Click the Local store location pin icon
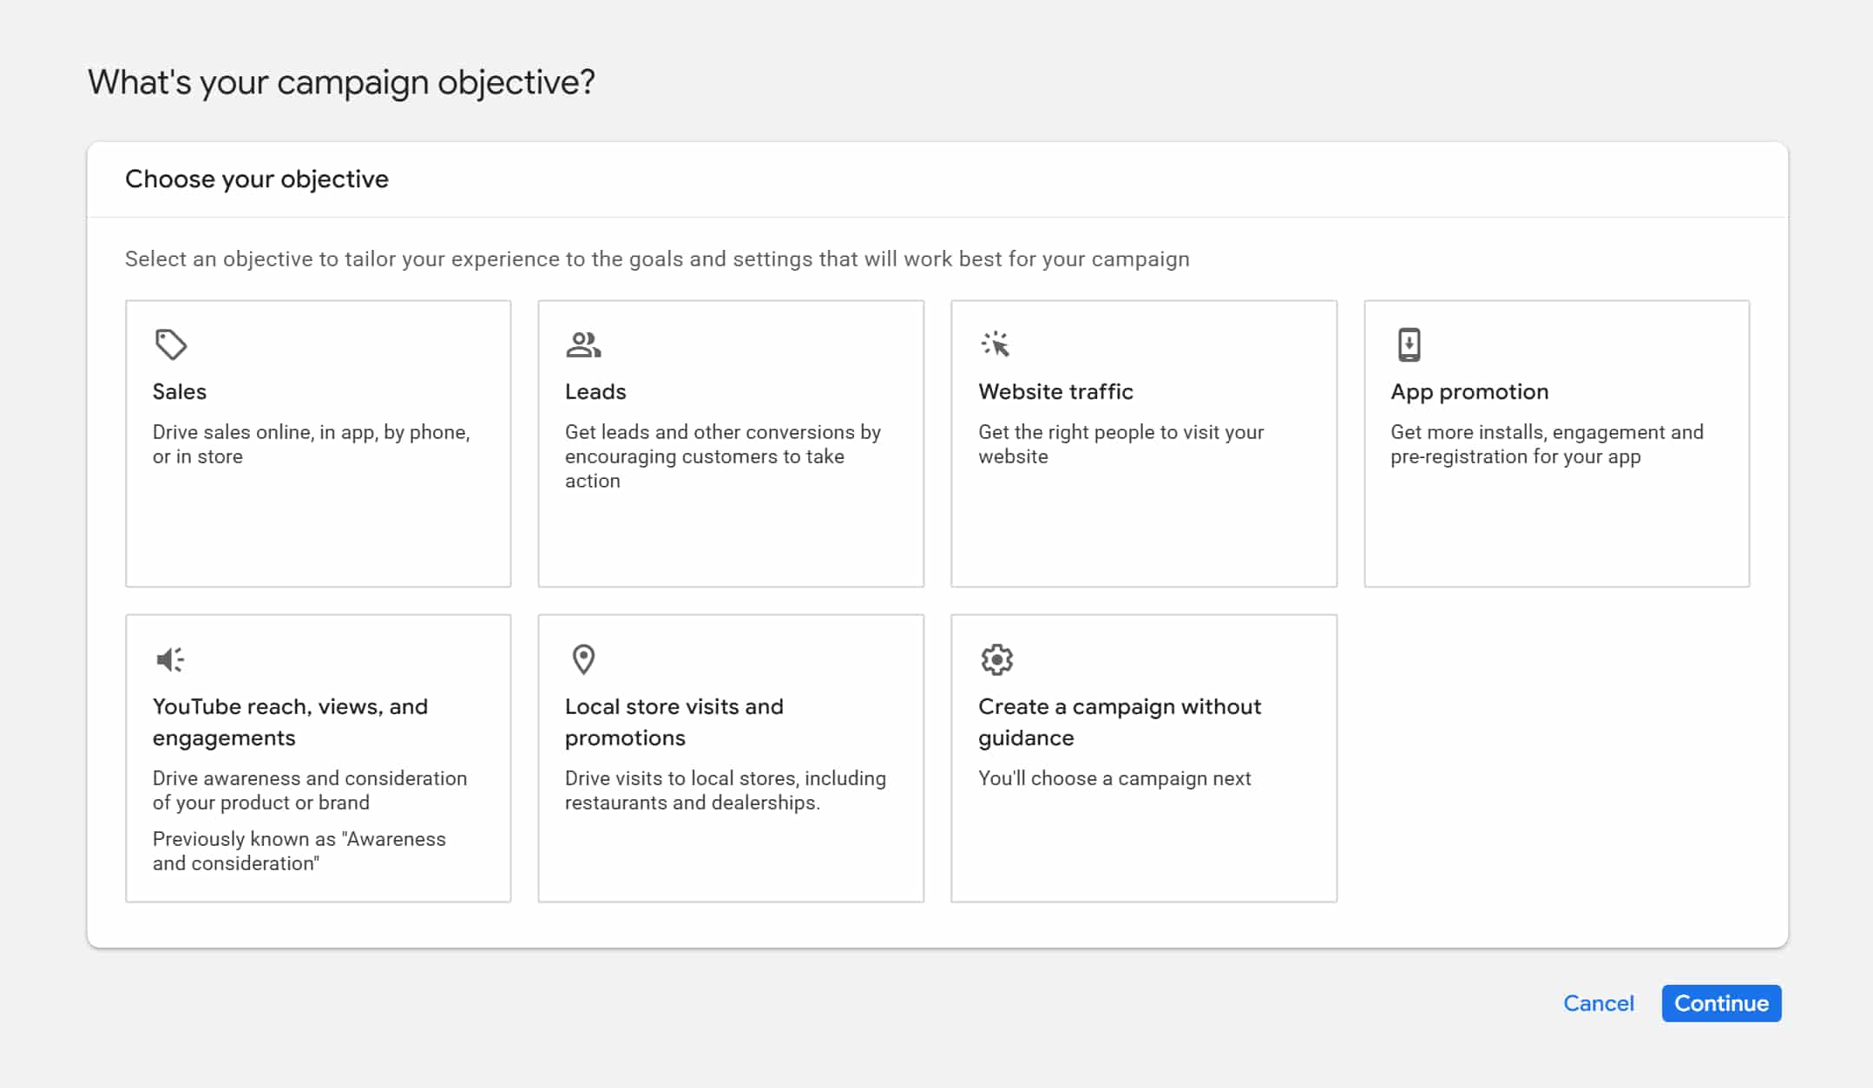This screenshot has height=1088, width=1873. tap(583, 659)
